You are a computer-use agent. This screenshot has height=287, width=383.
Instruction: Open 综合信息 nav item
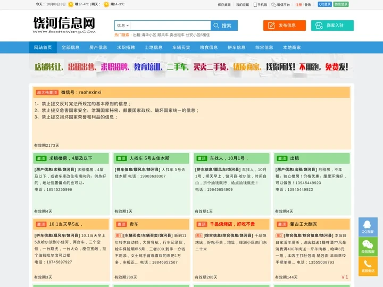pyautogui.click(x=264, y=47)
